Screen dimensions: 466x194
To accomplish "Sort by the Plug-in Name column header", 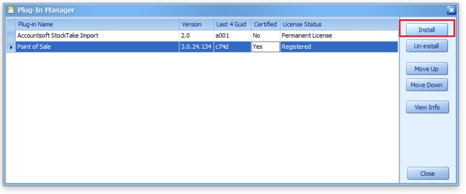I will 97,24.
